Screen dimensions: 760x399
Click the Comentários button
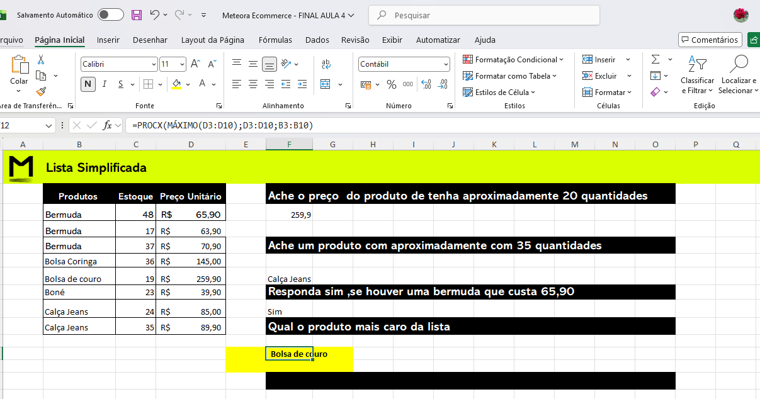710,40
